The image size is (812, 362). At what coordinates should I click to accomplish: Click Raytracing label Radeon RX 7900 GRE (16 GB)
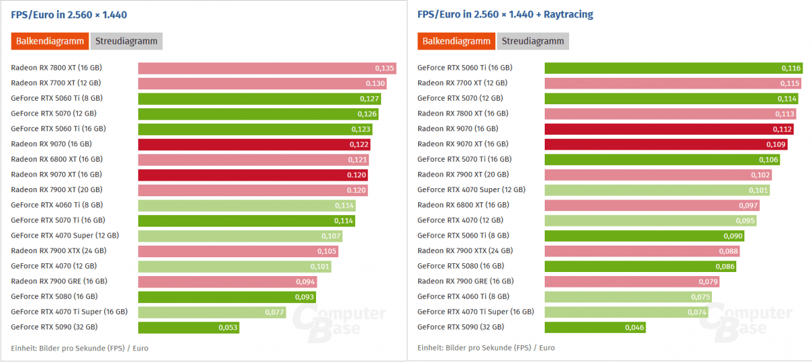tap(466, 281)
